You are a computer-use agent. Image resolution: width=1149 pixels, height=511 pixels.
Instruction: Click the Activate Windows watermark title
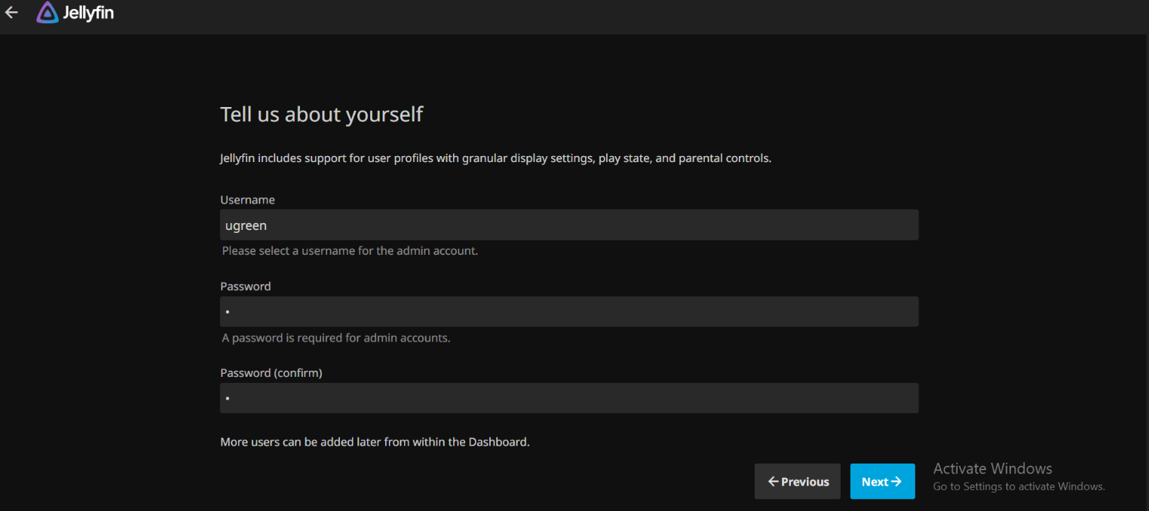(992, 469)
